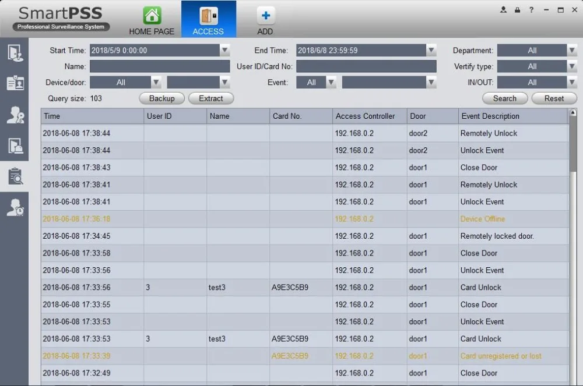
Task: Open the user permission sidebar icon
Action: point(15,115)
